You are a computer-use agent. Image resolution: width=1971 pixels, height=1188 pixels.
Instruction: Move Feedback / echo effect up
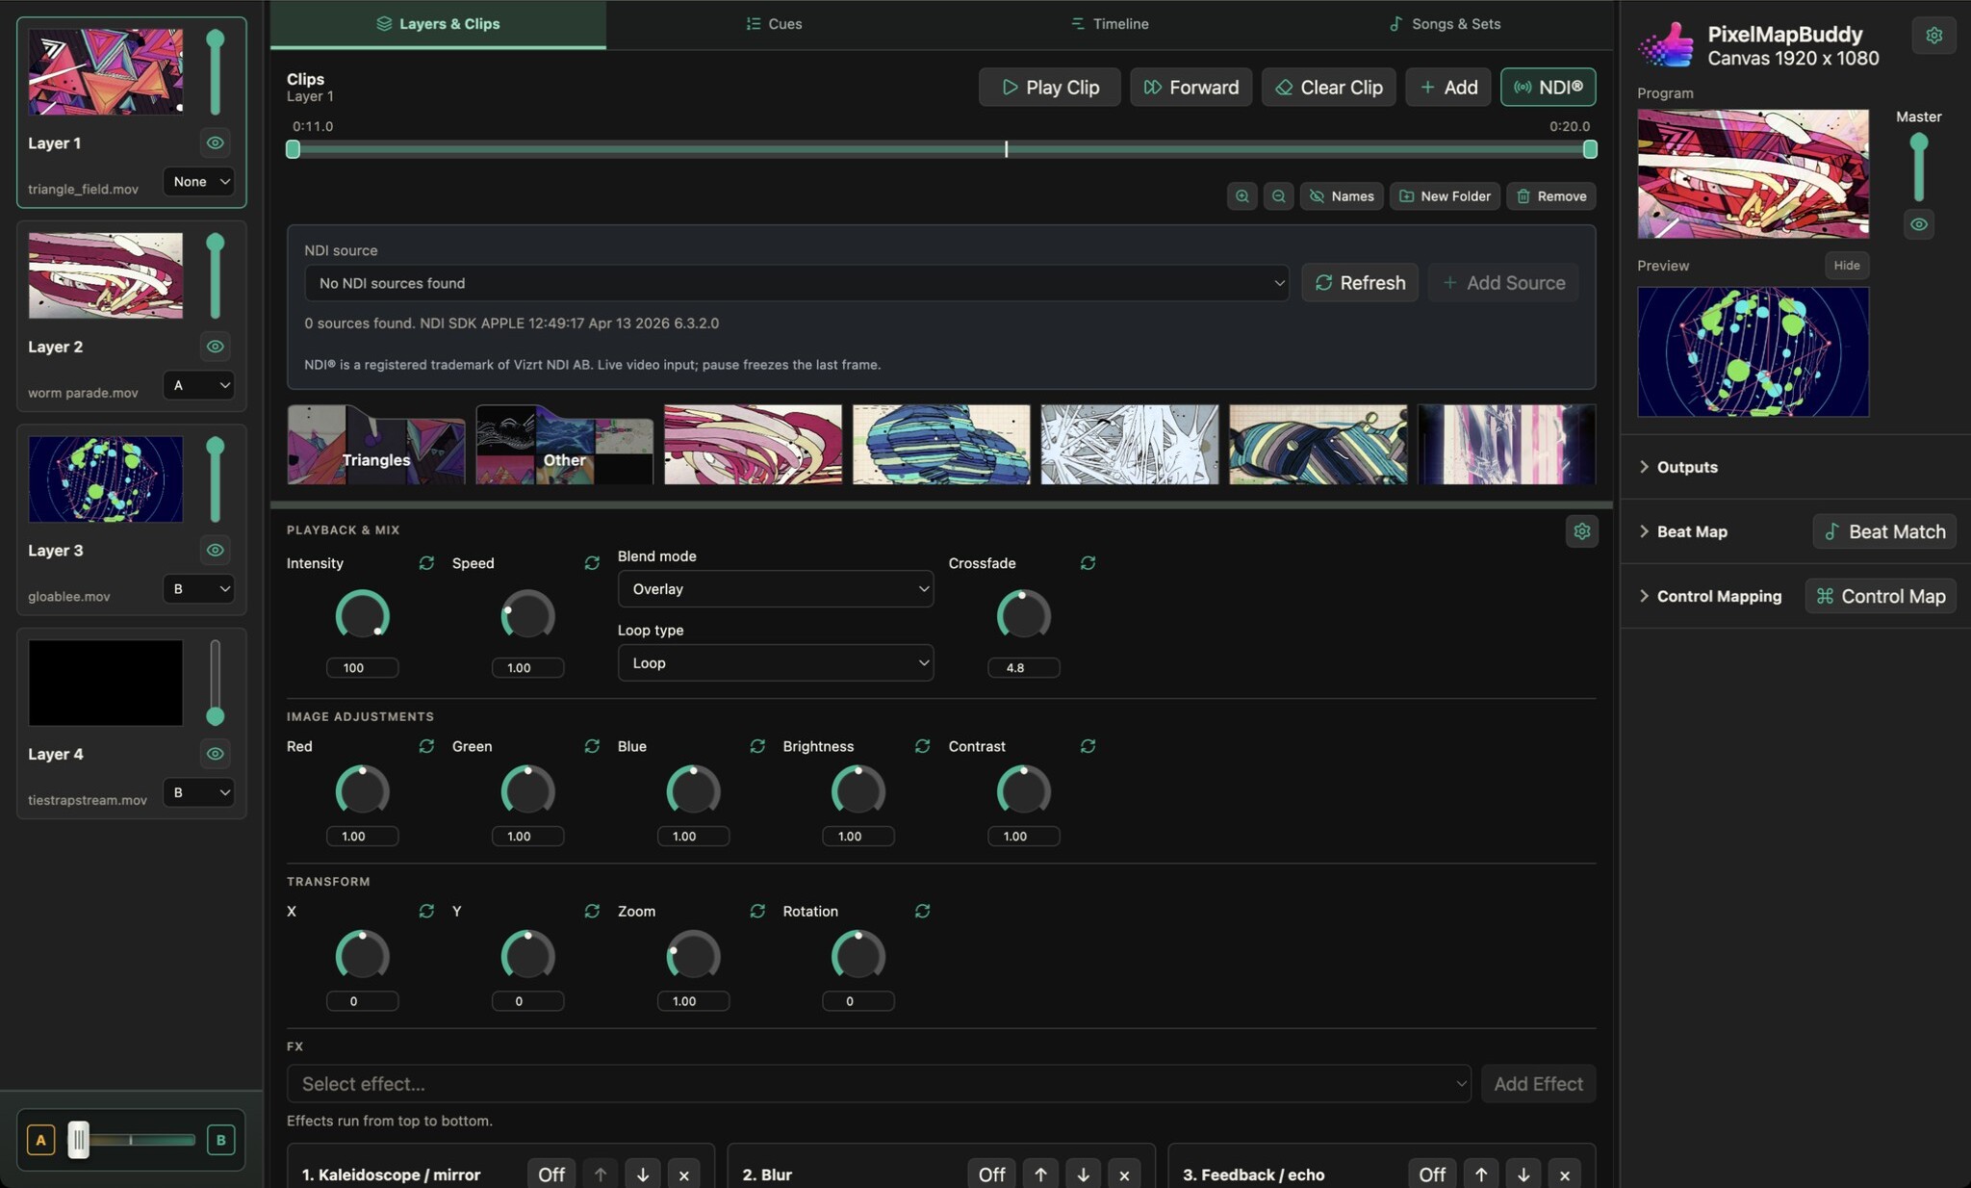(1480, 1175)
